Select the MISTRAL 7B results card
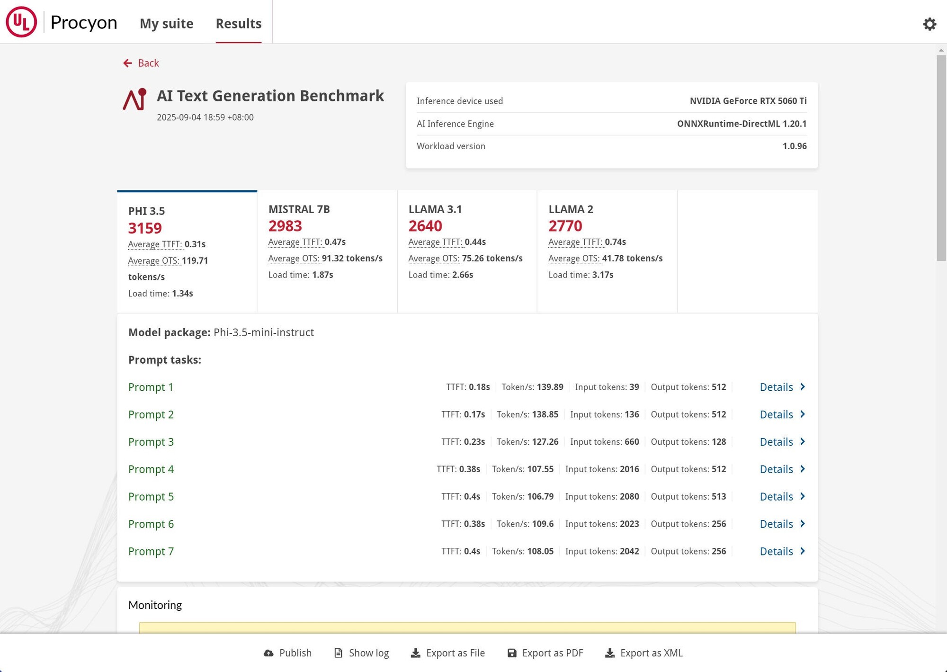The height and width of the screenshot is (672, 947). (327, 251)
